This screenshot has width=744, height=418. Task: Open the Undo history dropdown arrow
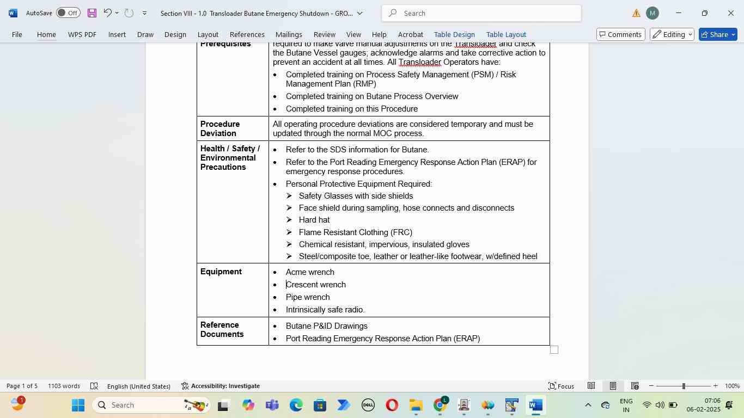(x=117, y=13)
